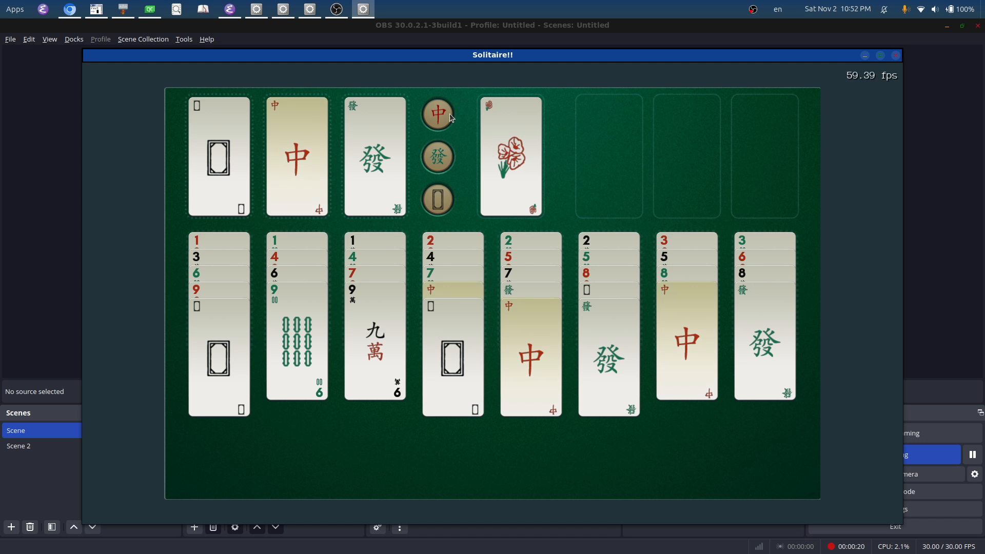Add a new scene with plus icon
The image size is (985, 554).
point(11,527)
